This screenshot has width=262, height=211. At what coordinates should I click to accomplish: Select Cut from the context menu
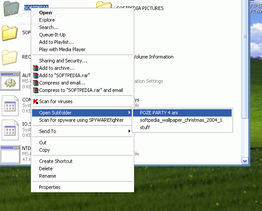[82, 143]
